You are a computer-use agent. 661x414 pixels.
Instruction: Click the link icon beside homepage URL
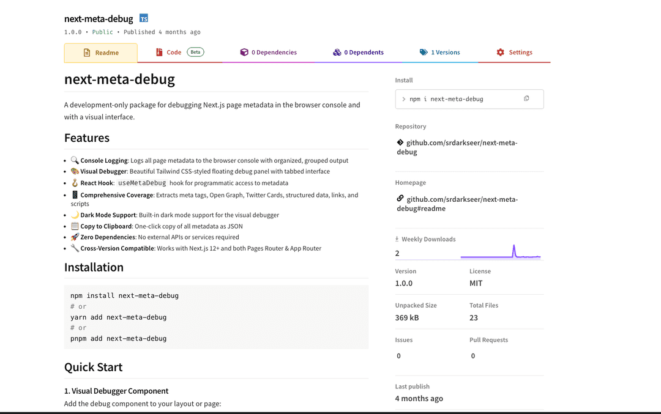(400, 198)
